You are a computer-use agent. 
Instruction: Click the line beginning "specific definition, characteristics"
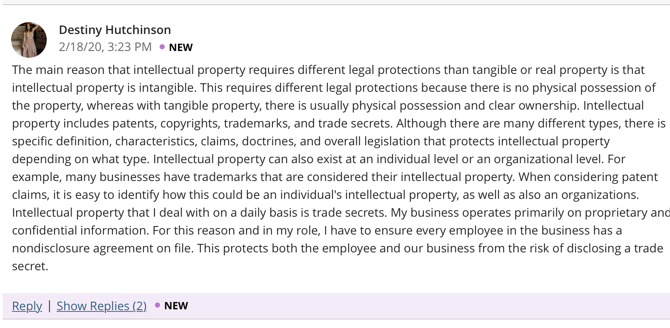pyautogui.click(x=311, y=141)
